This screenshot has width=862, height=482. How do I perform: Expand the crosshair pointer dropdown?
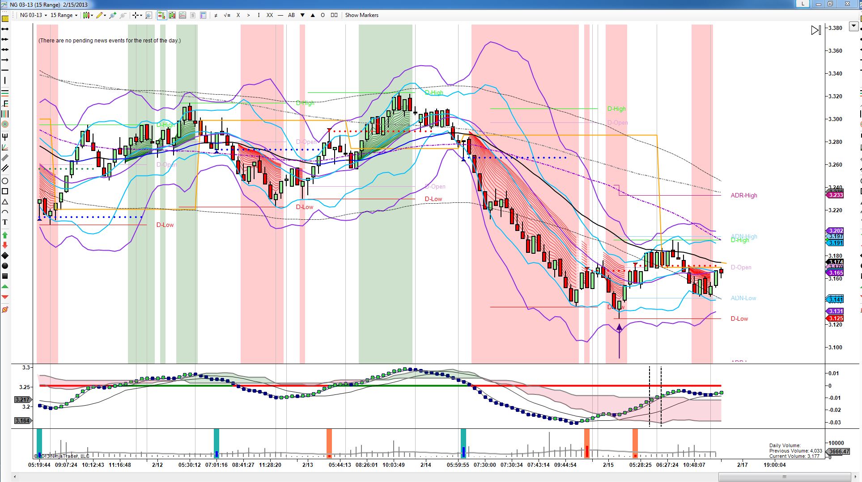141,15
